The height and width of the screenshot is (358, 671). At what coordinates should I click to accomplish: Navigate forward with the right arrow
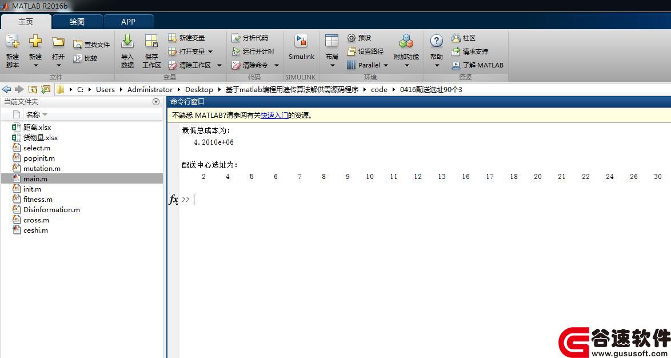[19, 89]
